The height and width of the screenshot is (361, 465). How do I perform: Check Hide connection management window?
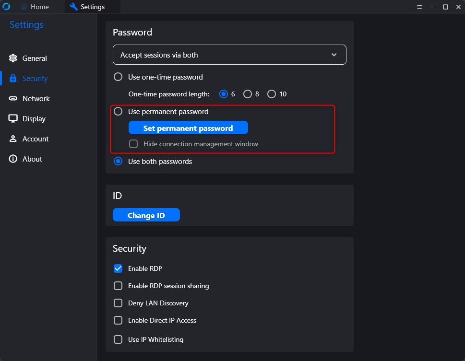tap(133, 144)
